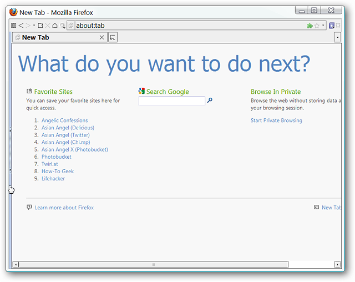Focus the Search Google text field
The image size is (355, 282).
pyautogui.click(x=172, y=101)
